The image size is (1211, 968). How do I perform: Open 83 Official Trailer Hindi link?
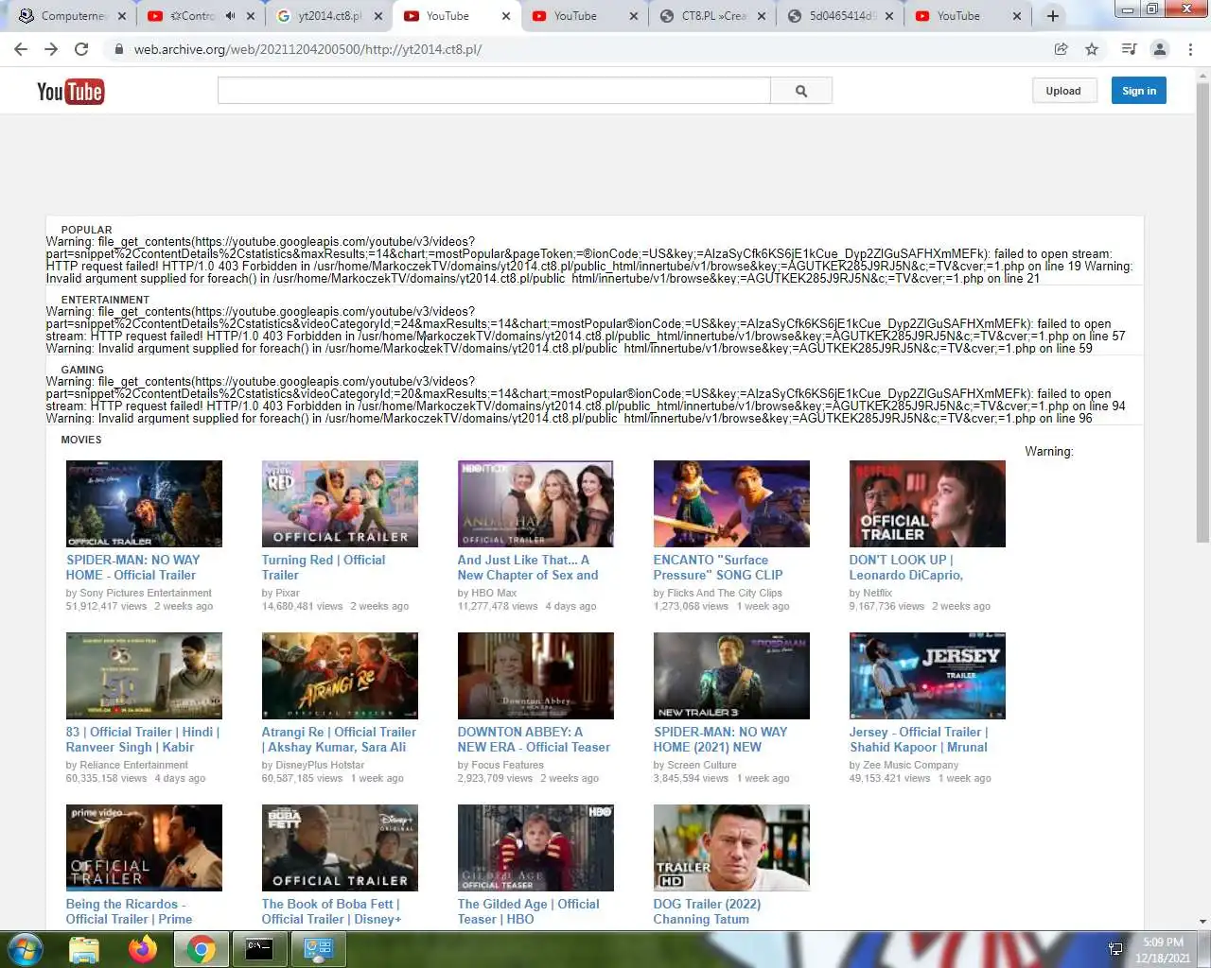tap(143, 739)
